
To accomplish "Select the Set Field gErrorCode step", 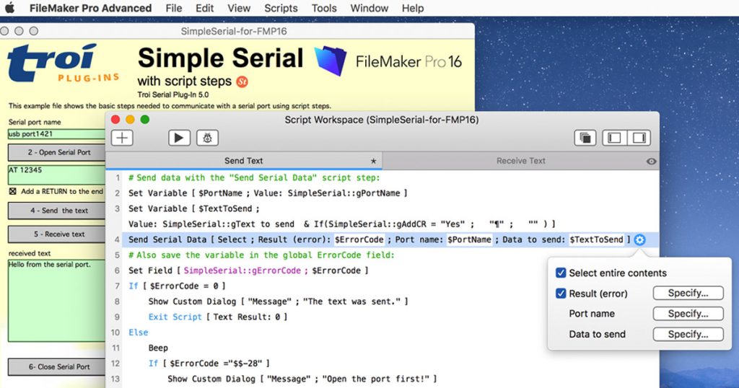I will point(248,270).
